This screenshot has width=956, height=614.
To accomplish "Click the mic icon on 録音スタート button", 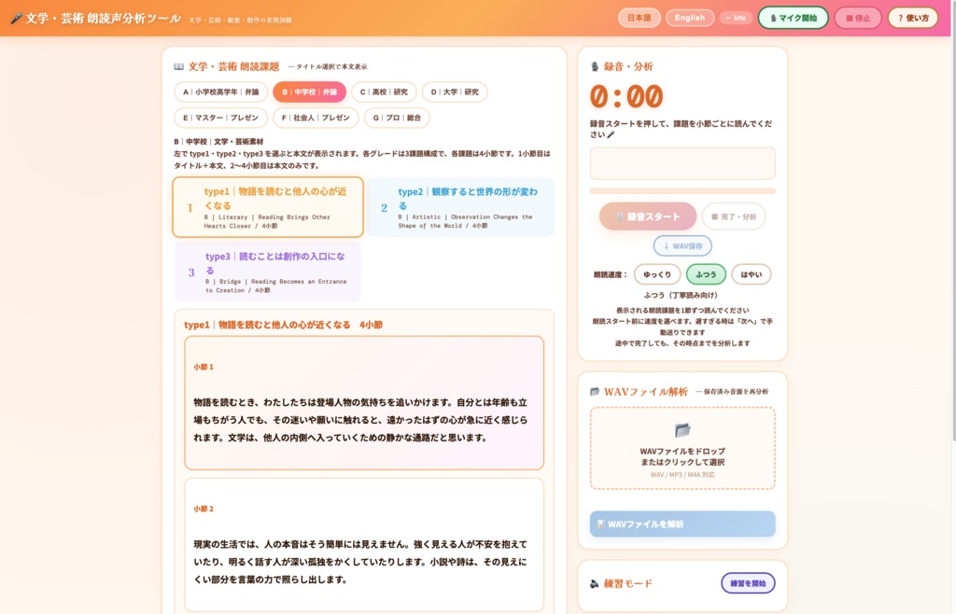I will coord(622,216).
